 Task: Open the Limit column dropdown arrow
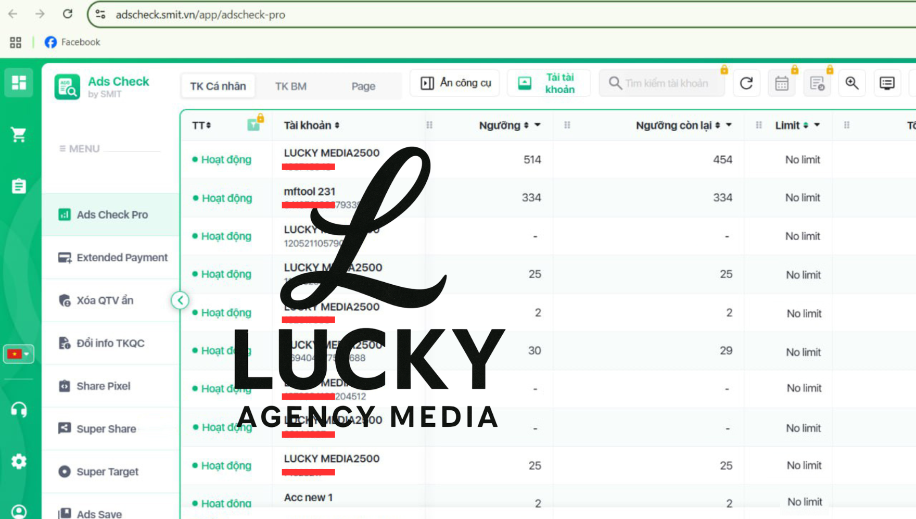click(817, 125)
